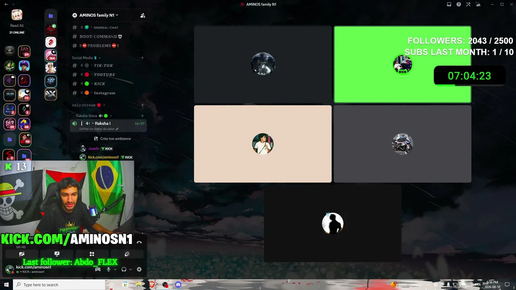Screen dimensions: 516x290
Task: Open kick.com/aminosn1 in voice member list
Action: [106, 157]
